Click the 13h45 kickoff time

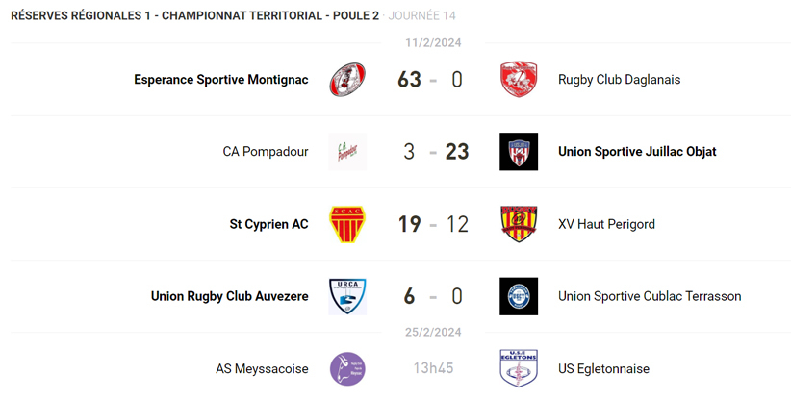tap(433, 368)
